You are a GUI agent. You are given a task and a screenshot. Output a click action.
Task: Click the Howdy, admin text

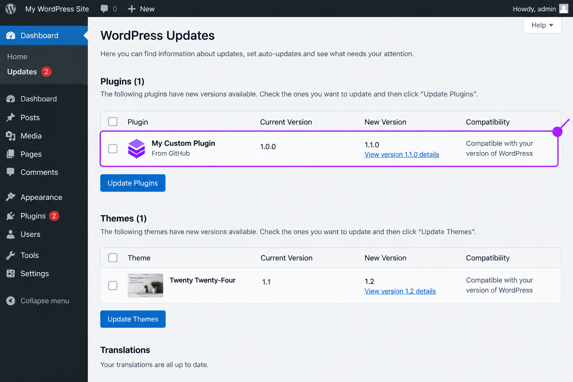pyautogui.click(x=534, y=9)
